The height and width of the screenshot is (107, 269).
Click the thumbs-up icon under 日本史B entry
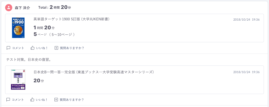[x=32, y=99]
